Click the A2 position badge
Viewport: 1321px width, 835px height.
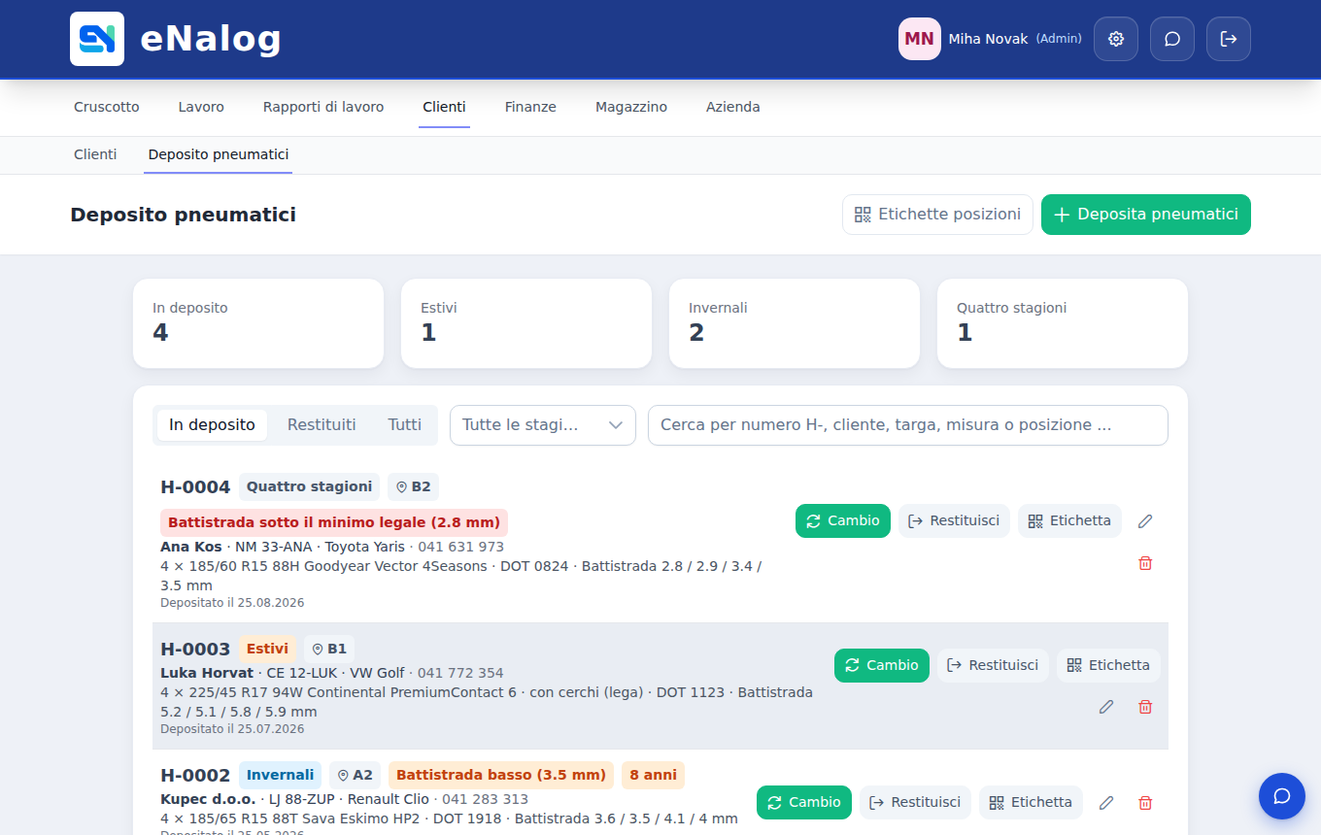(355, 775)
